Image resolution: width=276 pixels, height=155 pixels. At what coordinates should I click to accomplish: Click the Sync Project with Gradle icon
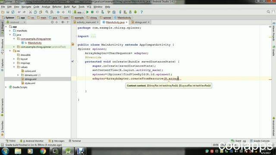120,12
